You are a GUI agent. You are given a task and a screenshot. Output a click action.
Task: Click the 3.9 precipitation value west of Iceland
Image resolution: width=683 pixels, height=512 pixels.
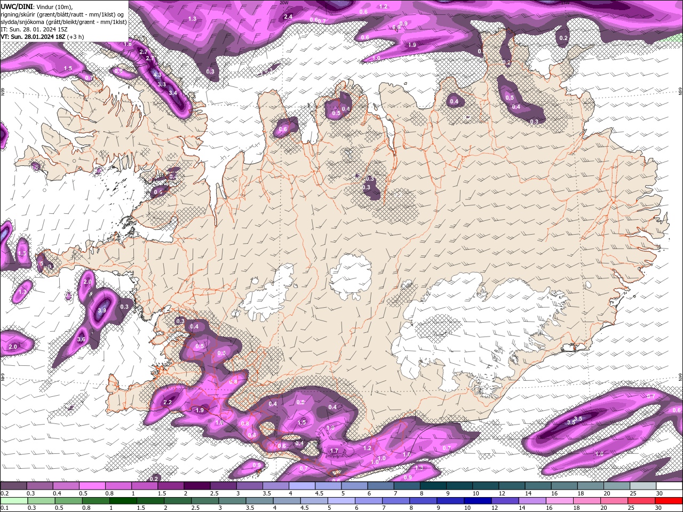coord(102,310)
